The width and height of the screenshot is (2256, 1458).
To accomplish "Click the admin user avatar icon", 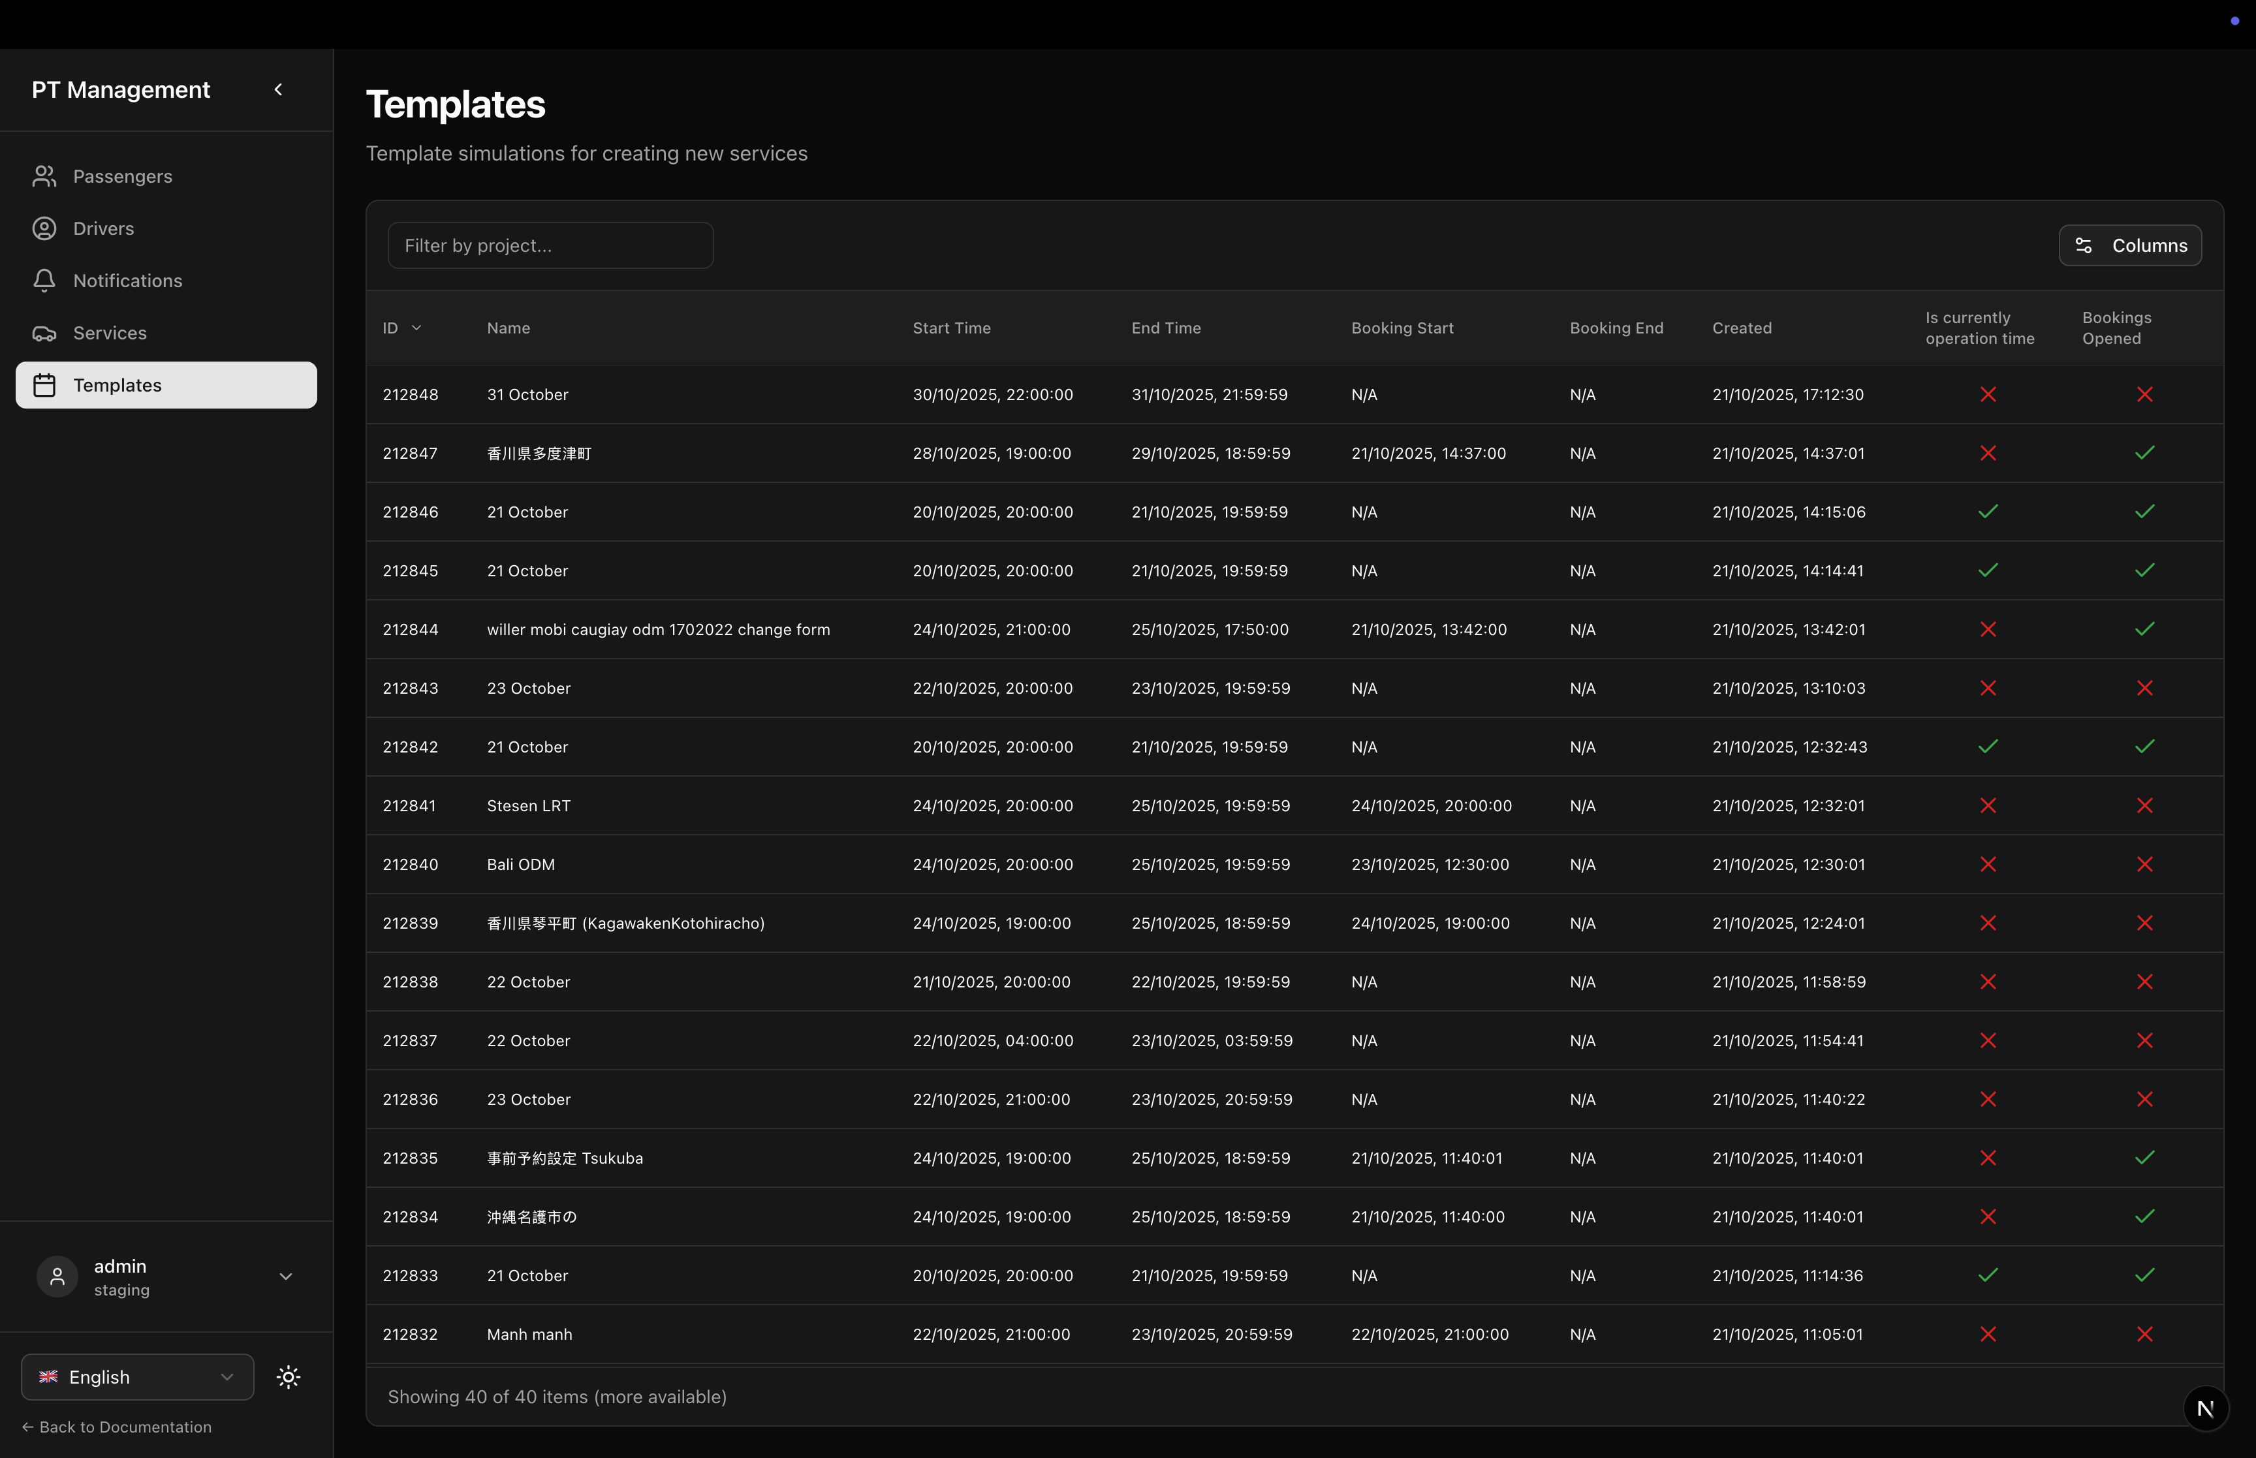I will click(57, 1277).
